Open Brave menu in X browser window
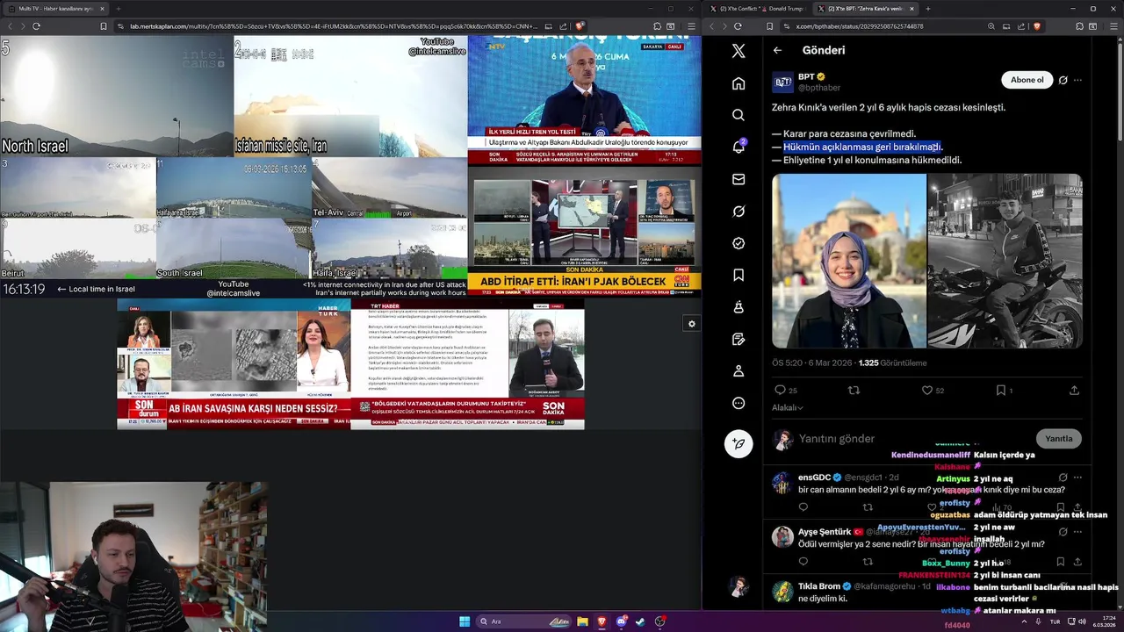 point(1113,26)
